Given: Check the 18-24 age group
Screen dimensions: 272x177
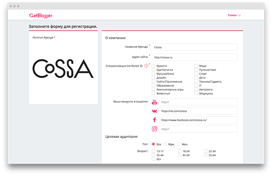Looking at the screenshot, I should coord(180,151).
